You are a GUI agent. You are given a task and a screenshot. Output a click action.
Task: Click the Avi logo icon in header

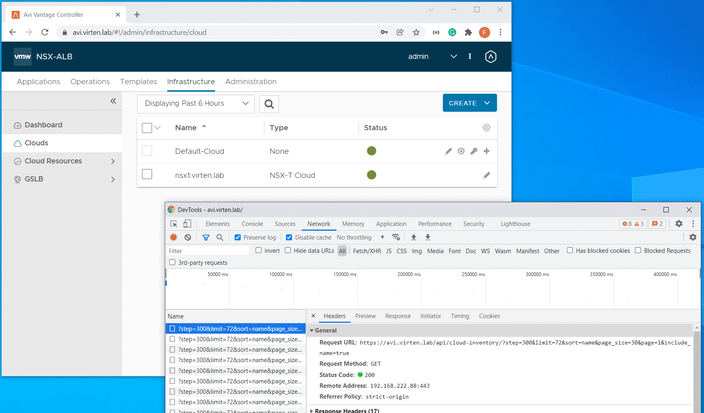(491, 56)
